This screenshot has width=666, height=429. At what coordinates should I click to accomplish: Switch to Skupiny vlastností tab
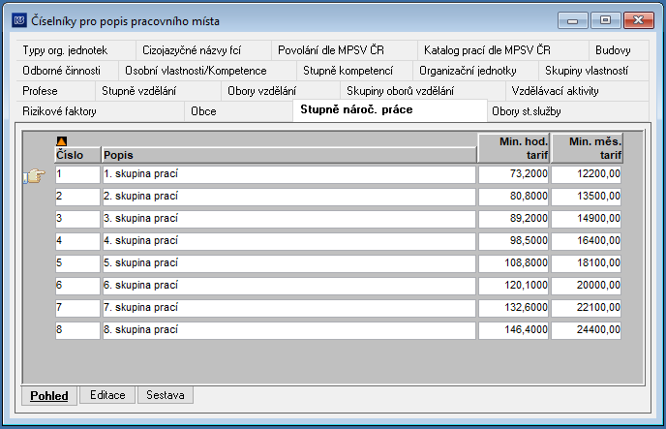(x=593, y=71)
